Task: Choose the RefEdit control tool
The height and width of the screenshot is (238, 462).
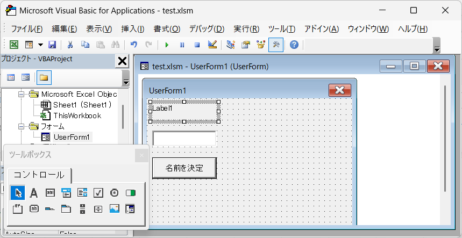Action: [130, 209]
